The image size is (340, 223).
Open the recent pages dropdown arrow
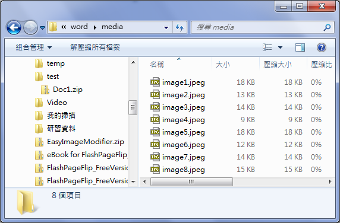coord(43,28)
